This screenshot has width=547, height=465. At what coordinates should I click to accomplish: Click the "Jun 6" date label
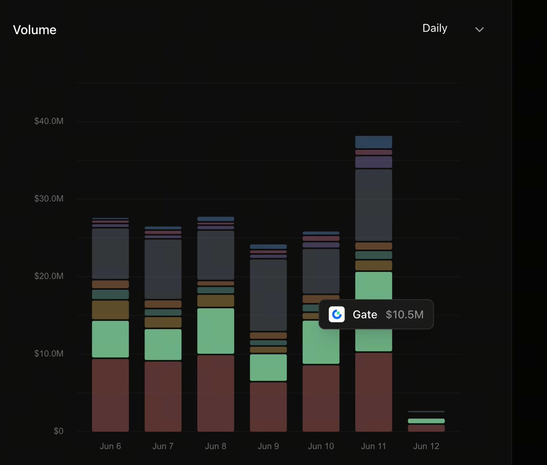click(110, 446)
